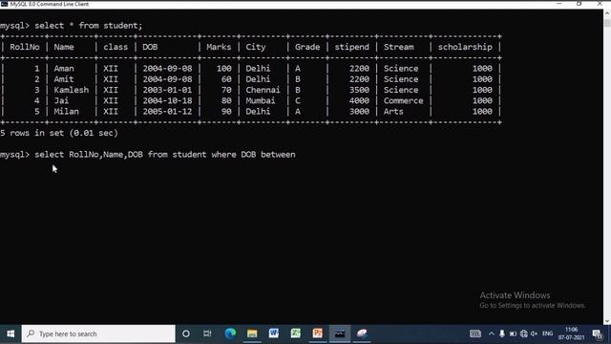Click the name Kamlesh in the table
The image size is (611, 344).
pyautogui.click(x=72, y=90)
